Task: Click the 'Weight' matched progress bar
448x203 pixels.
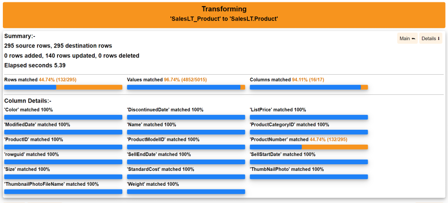Action: click(x=186, y=192)
